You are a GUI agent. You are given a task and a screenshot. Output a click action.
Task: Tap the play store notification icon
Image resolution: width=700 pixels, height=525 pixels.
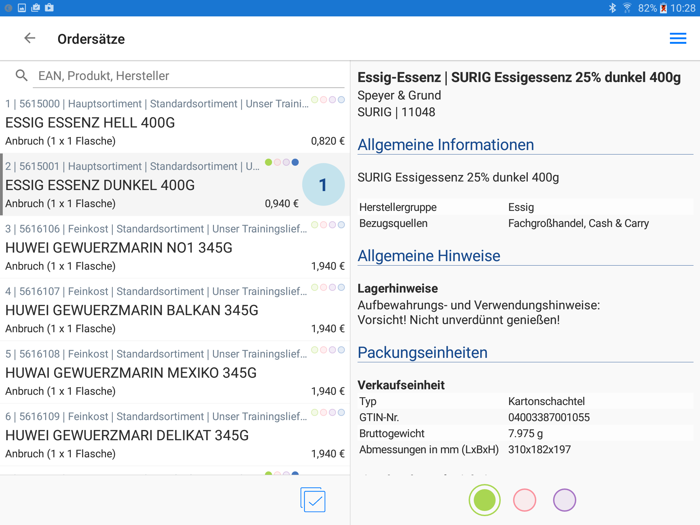click(49, 8)
